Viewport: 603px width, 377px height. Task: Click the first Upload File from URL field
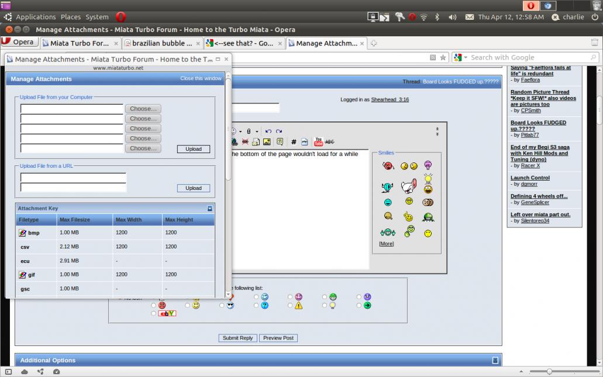73,178
